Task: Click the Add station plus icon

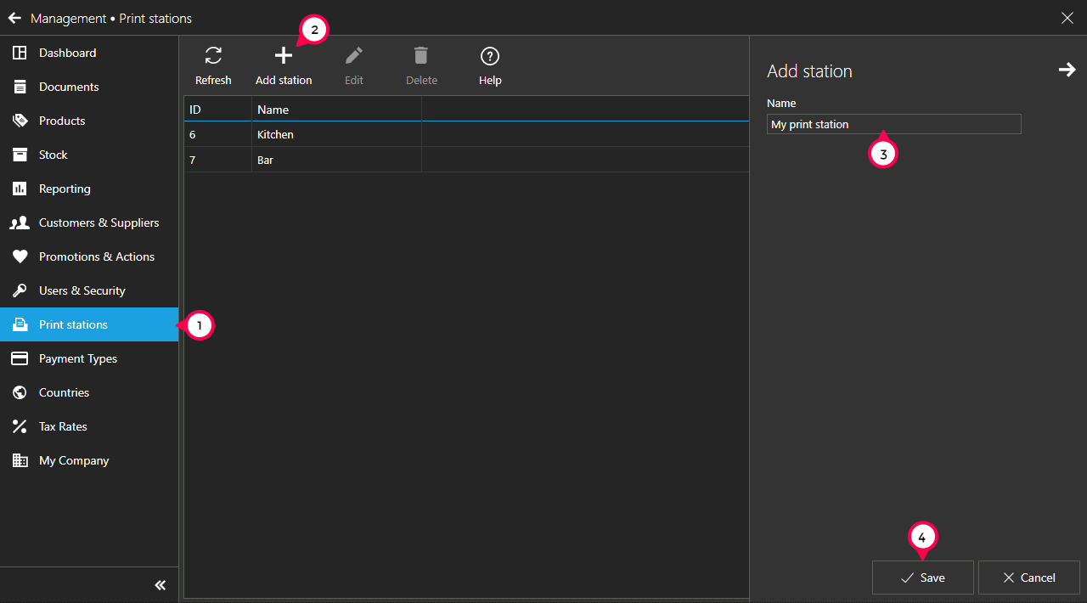Action: [284, 56]
